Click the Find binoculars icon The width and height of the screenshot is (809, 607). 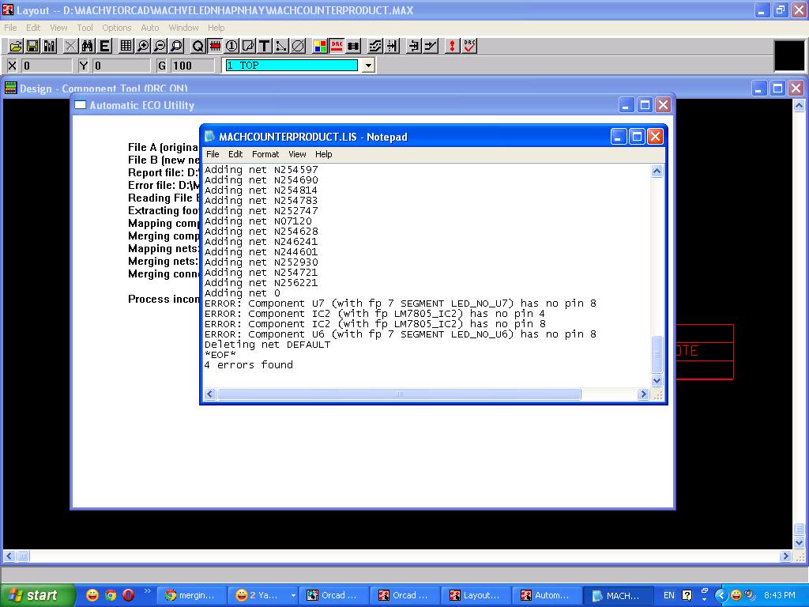click(x=87, y=47)
